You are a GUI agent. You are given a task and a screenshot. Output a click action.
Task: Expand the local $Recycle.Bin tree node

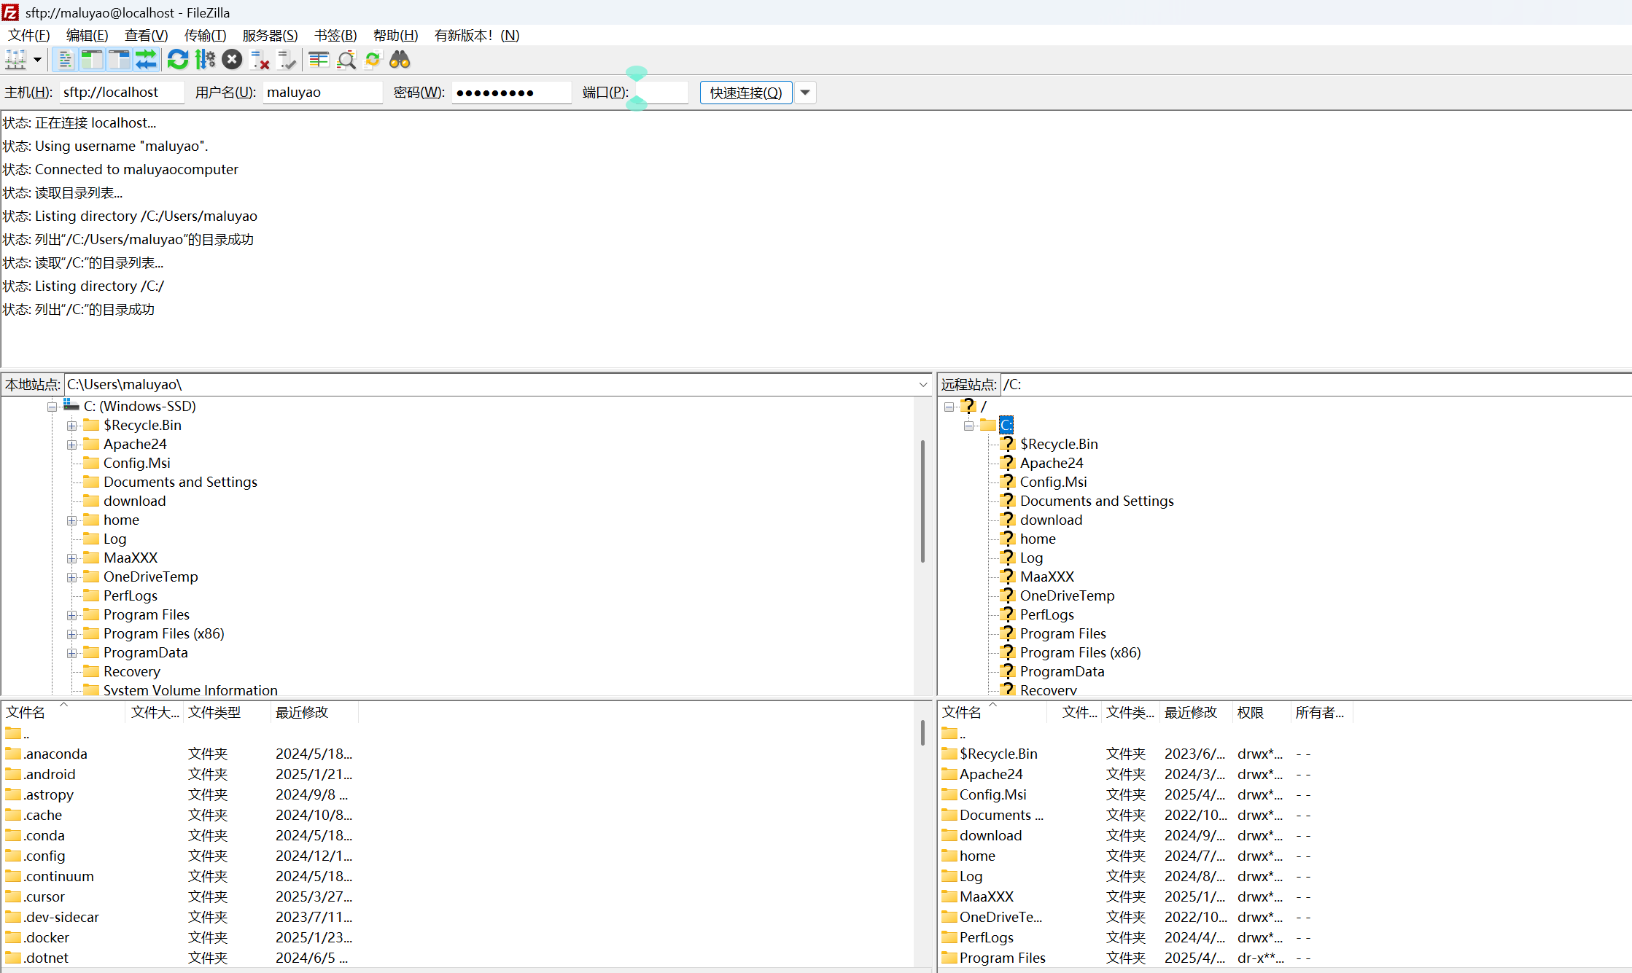point(71,426)
